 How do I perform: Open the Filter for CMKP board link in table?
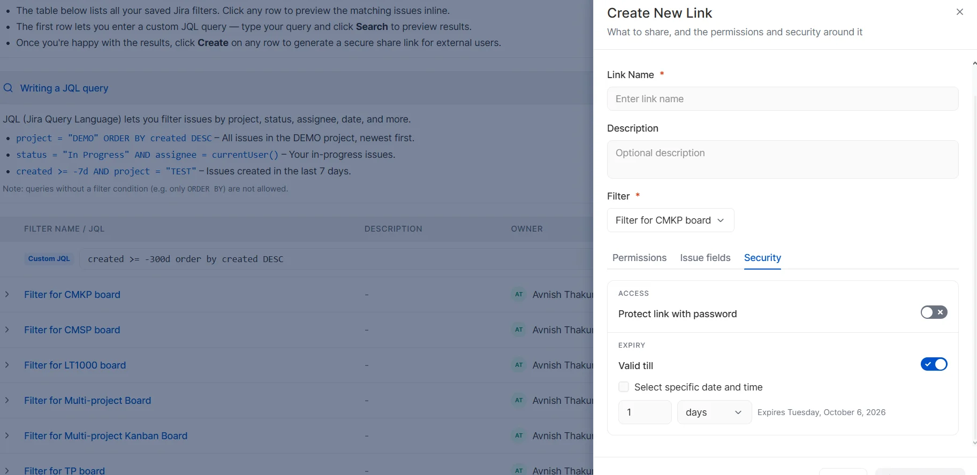[72, 295]
